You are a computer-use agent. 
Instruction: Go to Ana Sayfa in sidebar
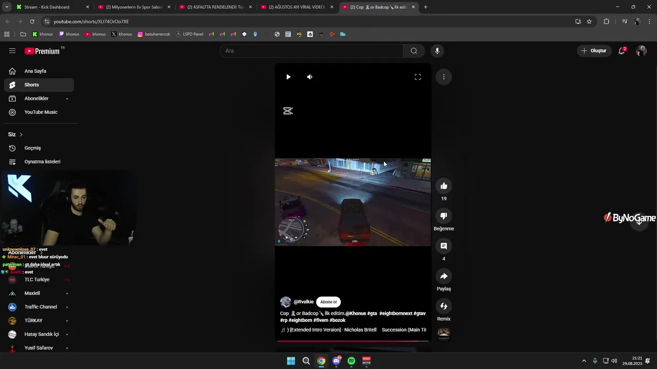pyautogui.click(x=39, y=71)
